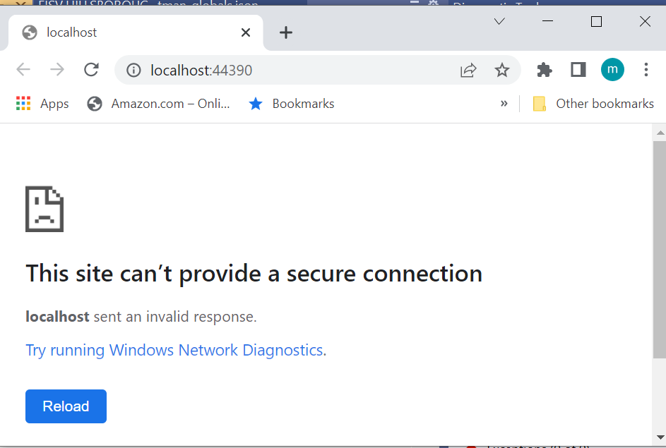Screen dimensions: 666x448
Task: Share this page icon
Action: (468, 70)
